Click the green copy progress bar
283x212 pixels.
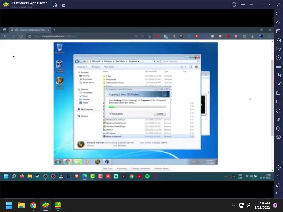[137, 107]
